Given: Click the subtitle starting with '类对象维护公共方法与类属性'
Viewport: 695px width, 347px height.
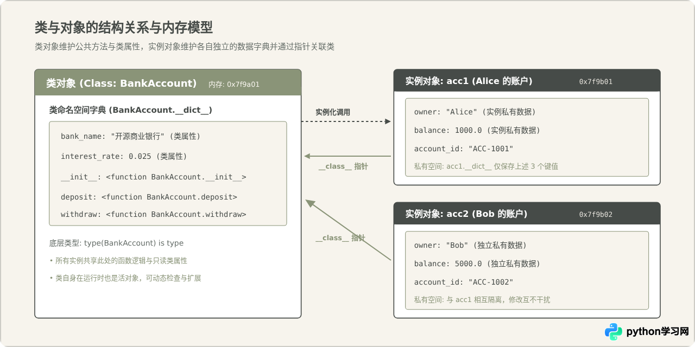Looking at the screenshot, I should click(185, 47).
